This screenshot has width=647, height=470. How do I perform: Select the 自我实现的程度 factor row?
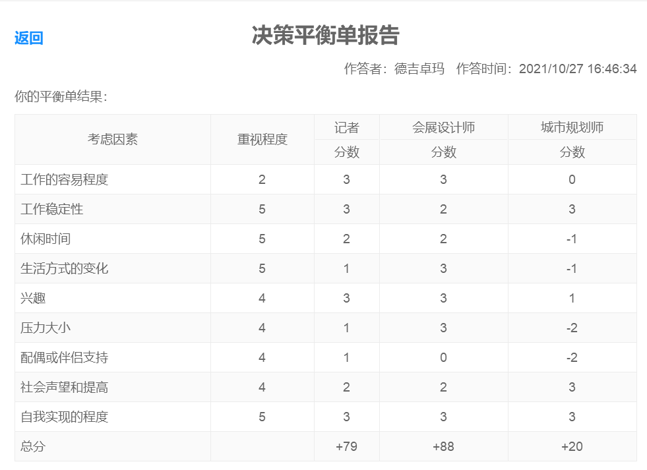[x=65, y=417]
